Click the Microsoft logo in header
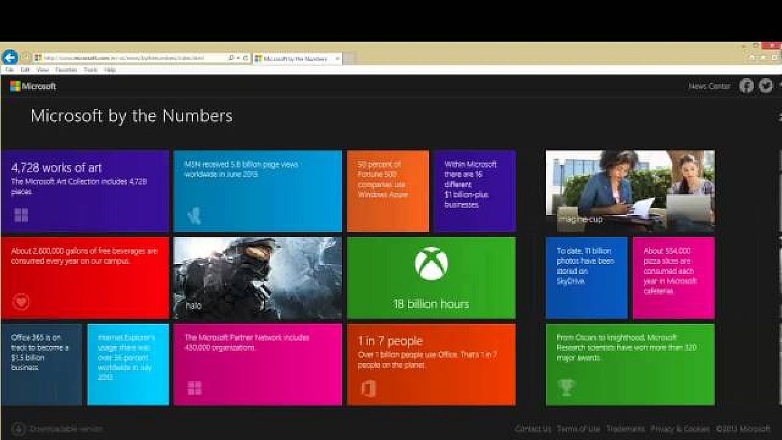The height and width of the screenshot is (440, 782). 33,86
